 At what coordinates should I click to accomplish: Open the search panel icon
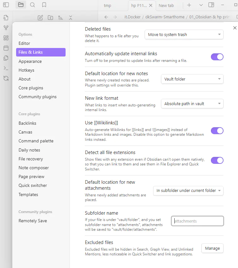click(32, 5)
